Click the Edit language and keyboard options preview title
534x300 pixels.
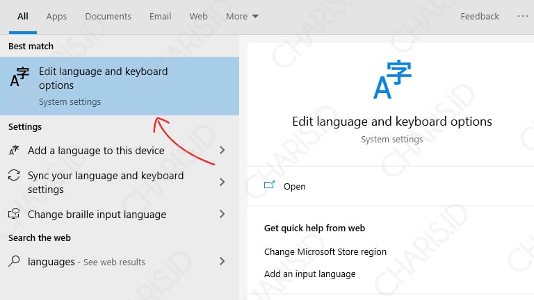[x=392, y=122]
